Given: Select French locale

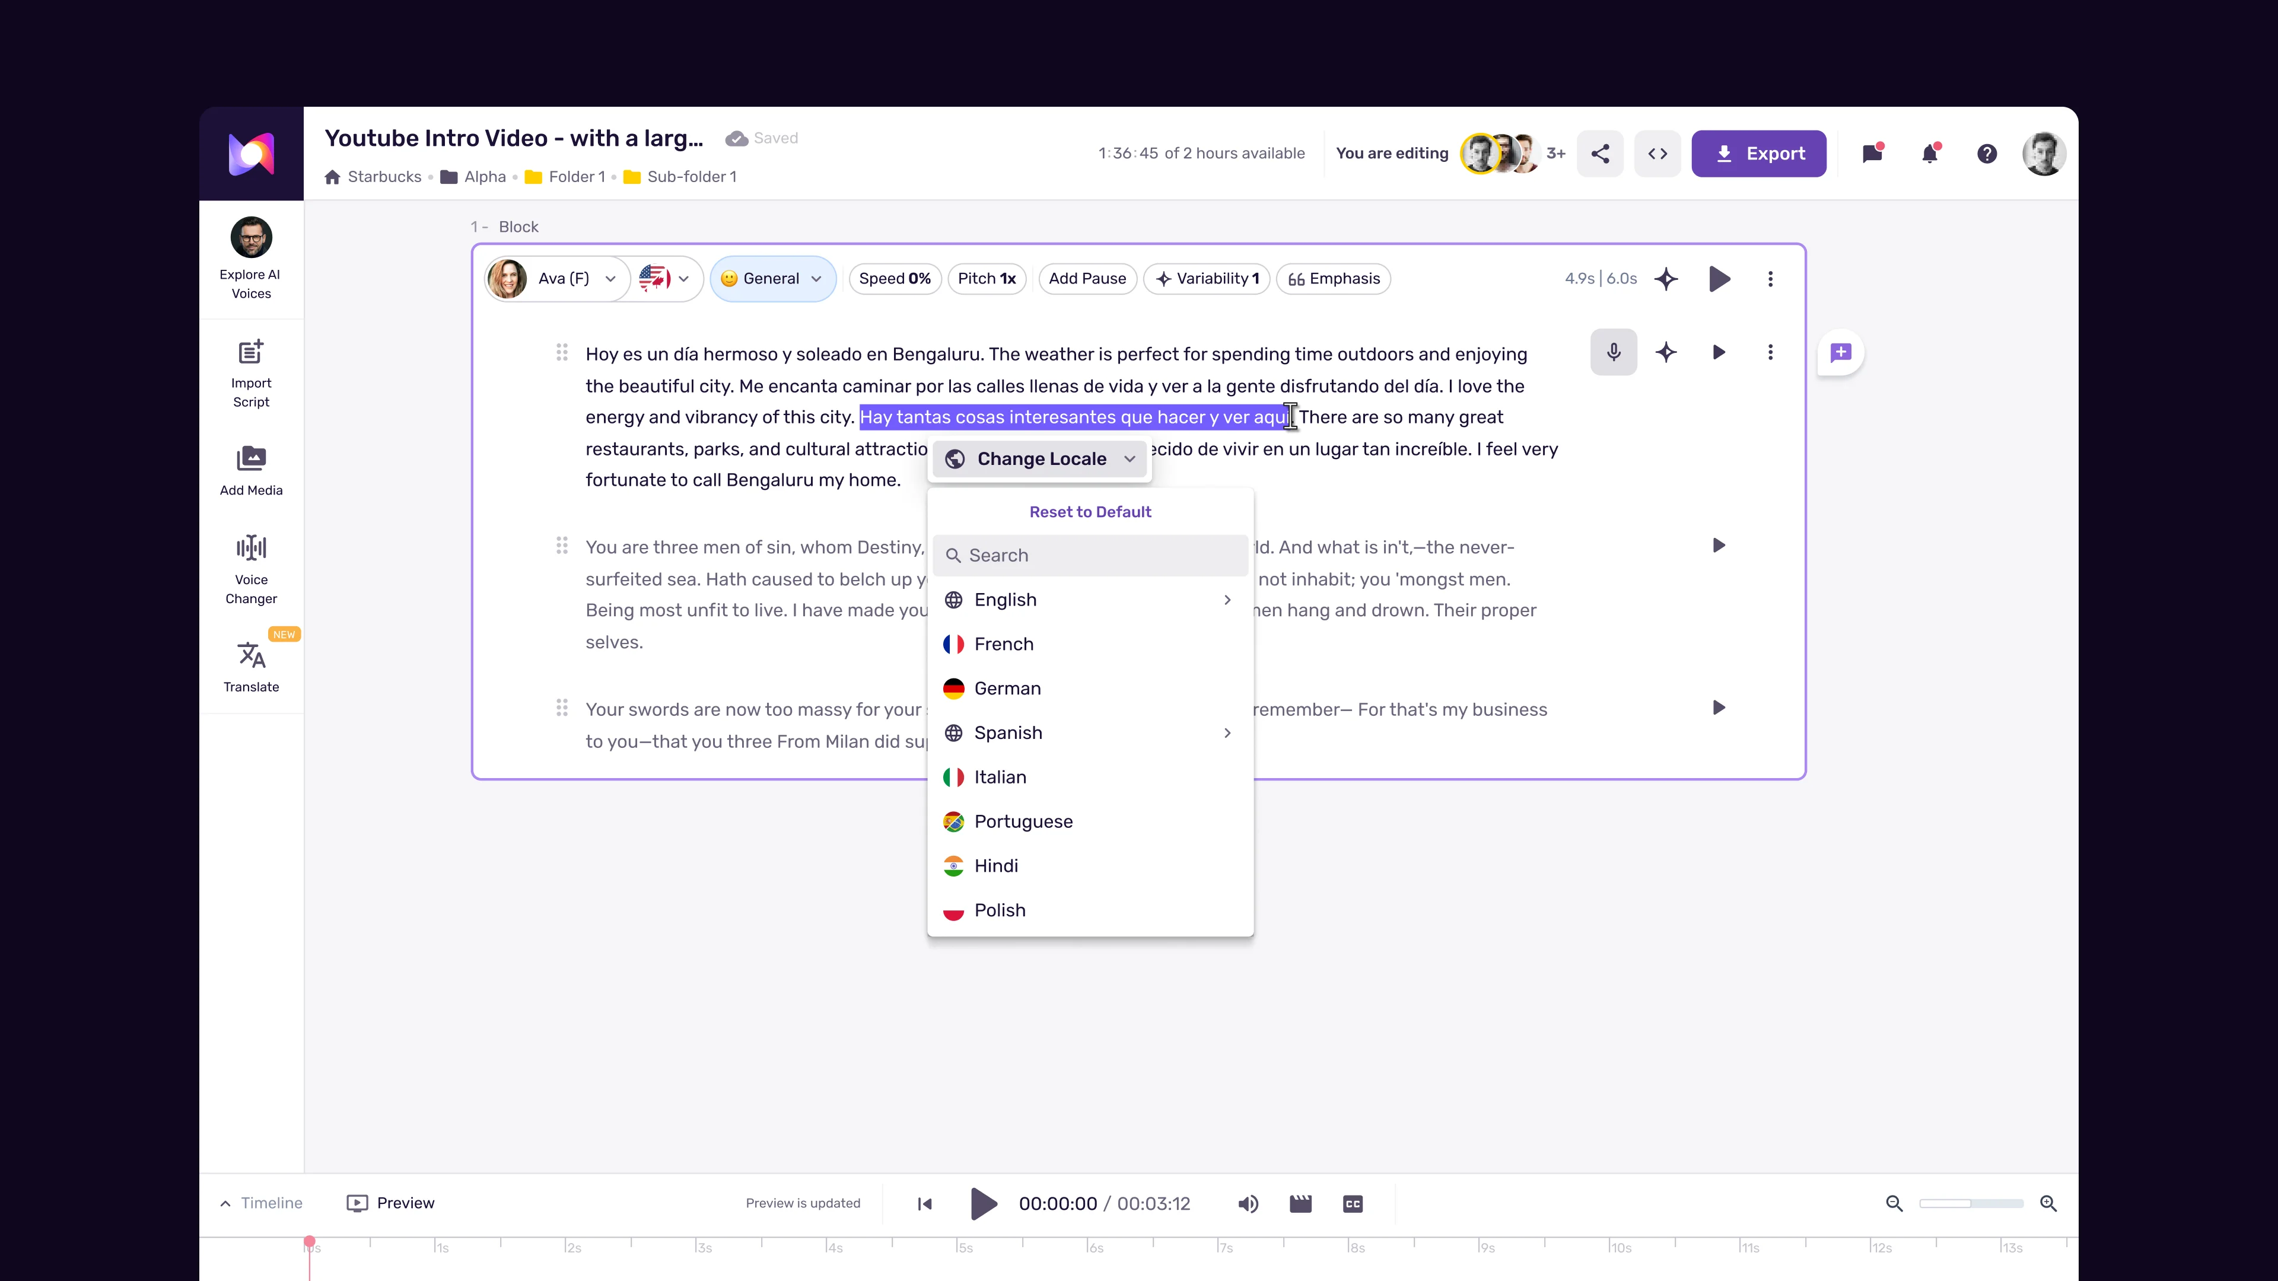Looking at the screenshot, I should pyautogui.click(x=1090, y=645).
